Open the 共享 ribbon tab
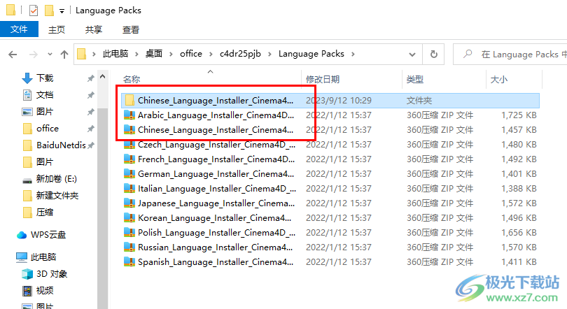Image resolution: width=567 pixels, height=309 pixels. pyautogui.click(x=94, y=29)
